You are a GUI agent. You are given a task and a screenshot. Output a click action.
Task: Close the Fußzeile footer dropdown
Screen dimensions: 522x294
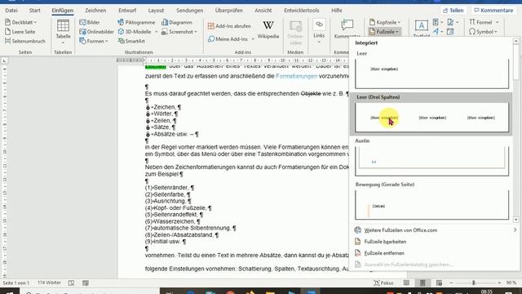(x=384, y=32)
